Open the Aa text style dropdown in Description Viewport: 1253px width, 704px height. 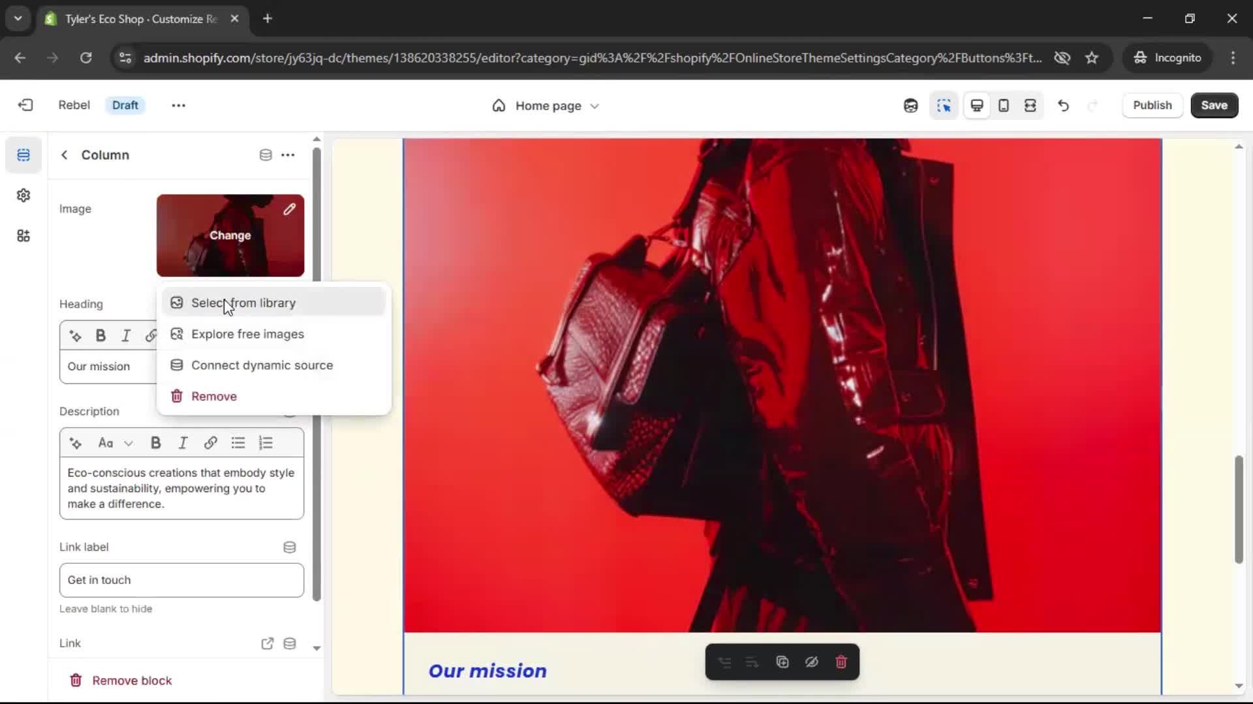point(114,443)
